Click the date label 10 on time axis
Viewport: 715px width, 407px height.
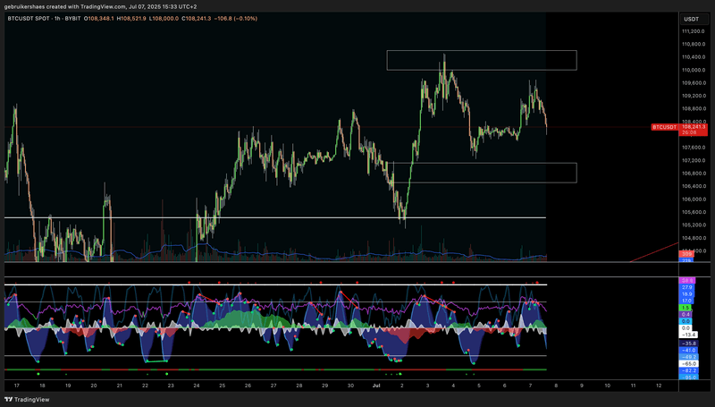pos(608,386)
